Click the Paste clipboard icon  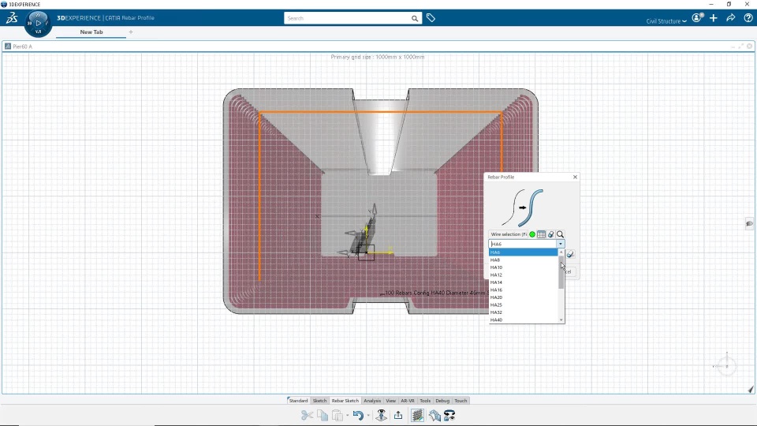point(337,416)
